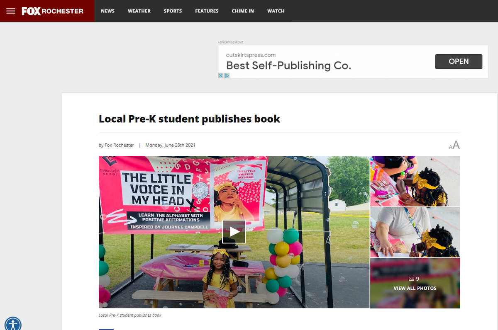Close the ad using X icon
Image resolution: width=498 pixels, height=330 pixels.
click(221, 75)
